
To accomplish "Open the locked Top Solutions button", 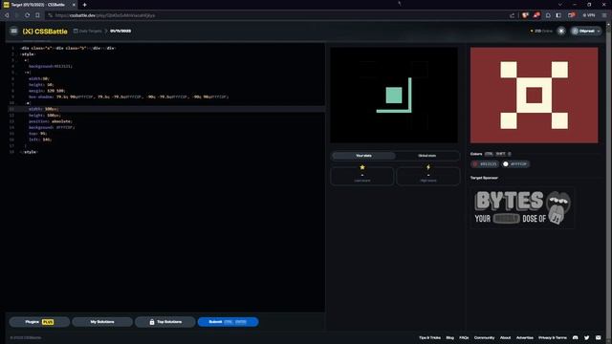I will tap(165, 322).
